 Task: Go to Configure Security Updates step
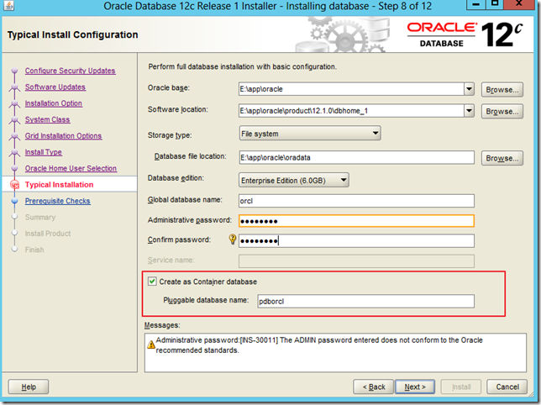[x=70, y=71]
